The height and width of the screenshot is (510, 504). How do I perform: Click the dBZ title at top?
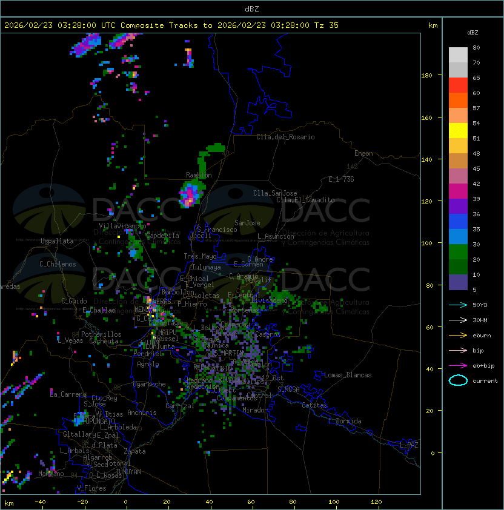pyautogui.click(x=252, y=9)
